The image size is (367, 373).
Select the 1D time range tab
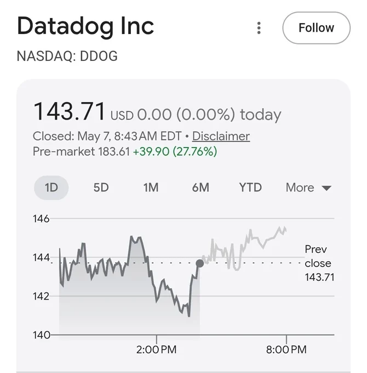point(51,188)
